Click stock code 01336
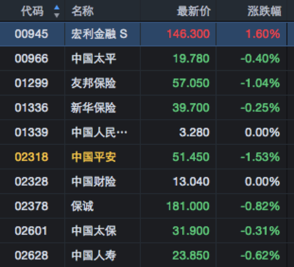The width and height of the screenshot is (294, 267). tap(32, 108)
